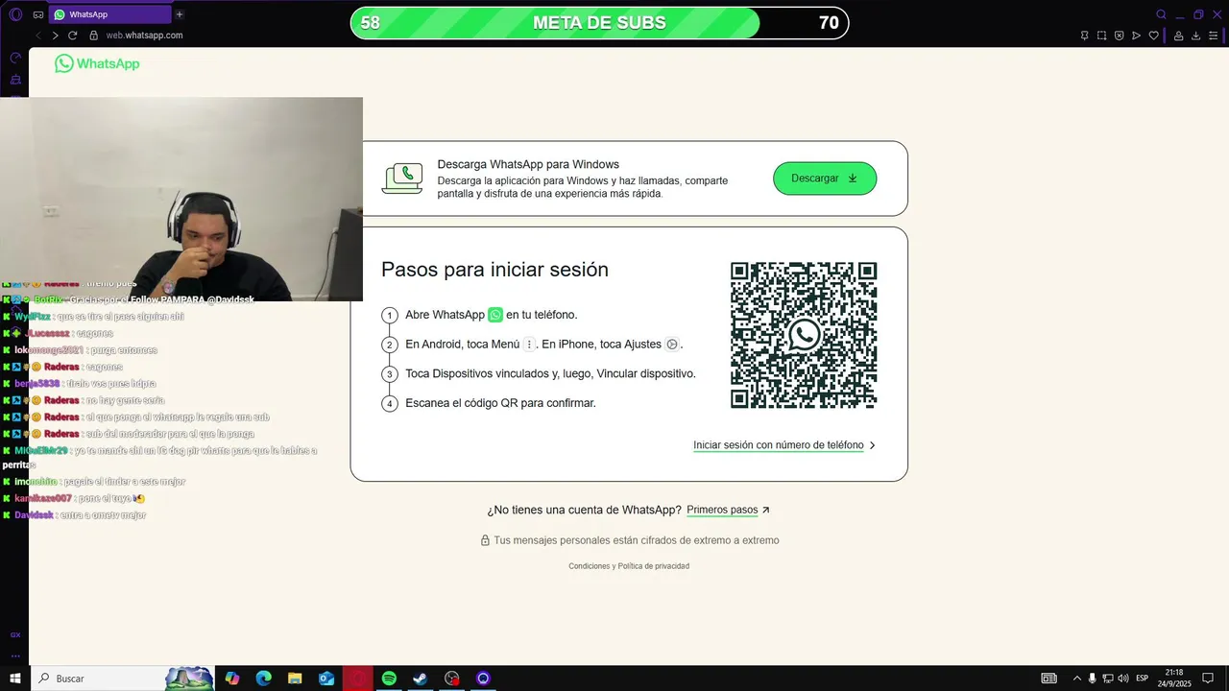The height and width of the screenshot is (691, 1229).
Task: Reload the WhatsApp Web page
Action: [72, 36]
